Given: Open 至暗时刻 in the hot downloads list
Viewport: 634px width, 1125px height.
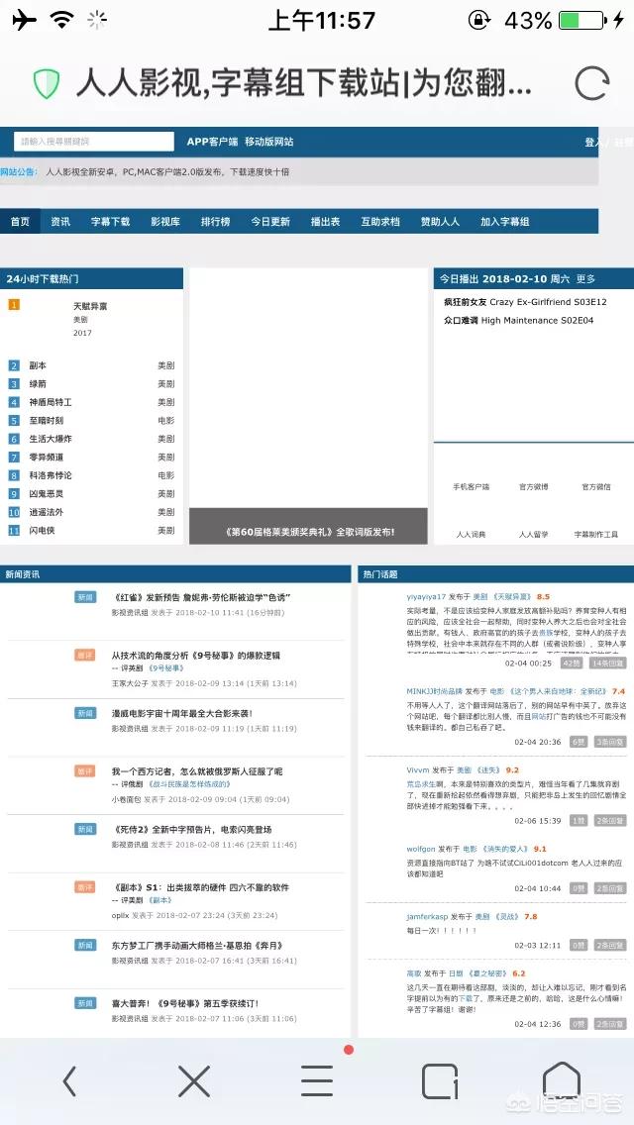Looking at the screenshot, I should tap(46, 421).
